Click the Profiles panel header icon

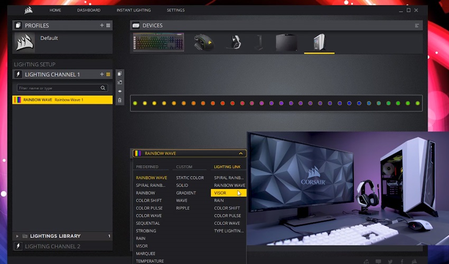pyautogui.click(x=18, y=25)
